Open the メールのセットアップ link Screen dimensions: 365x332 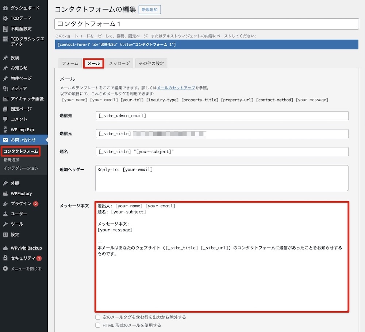(176, 88)
